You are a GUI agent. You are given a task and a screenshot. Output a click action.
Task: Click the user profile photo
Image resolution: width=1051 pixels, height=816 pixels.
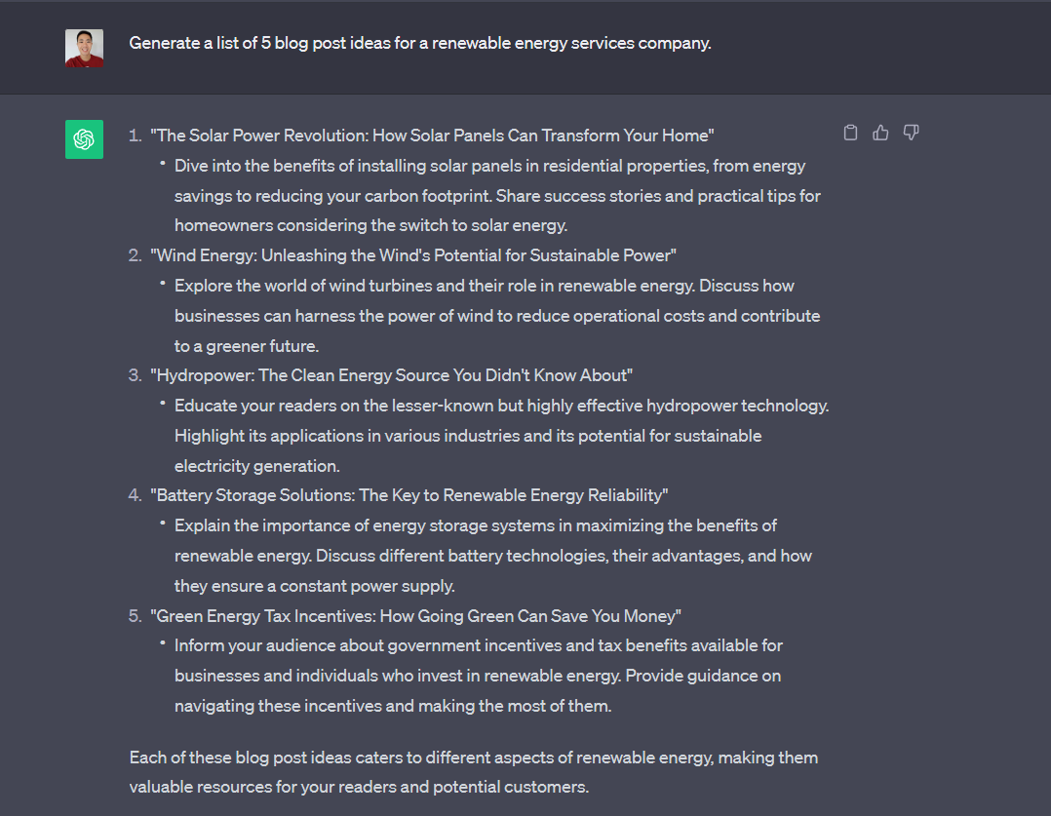point(84,48)
